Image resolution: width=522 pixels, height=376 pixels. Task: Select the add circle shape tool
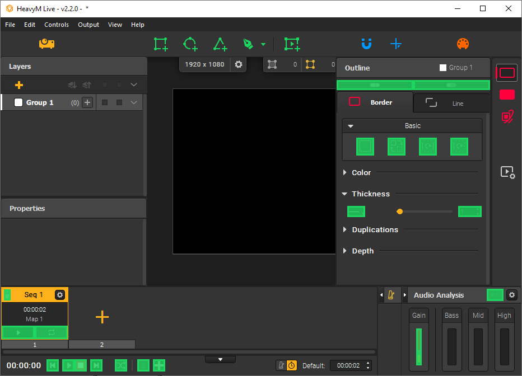pos(190,44)
